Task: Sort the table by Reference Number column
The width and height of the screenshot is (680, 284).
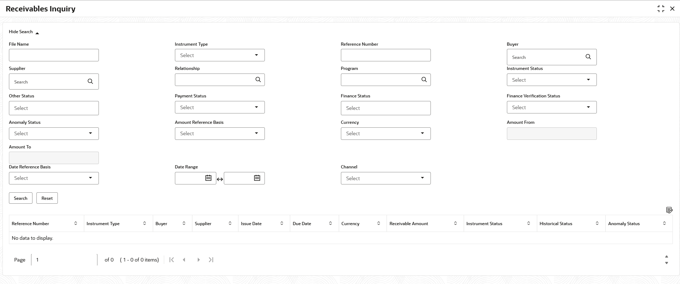Action: 76,223
